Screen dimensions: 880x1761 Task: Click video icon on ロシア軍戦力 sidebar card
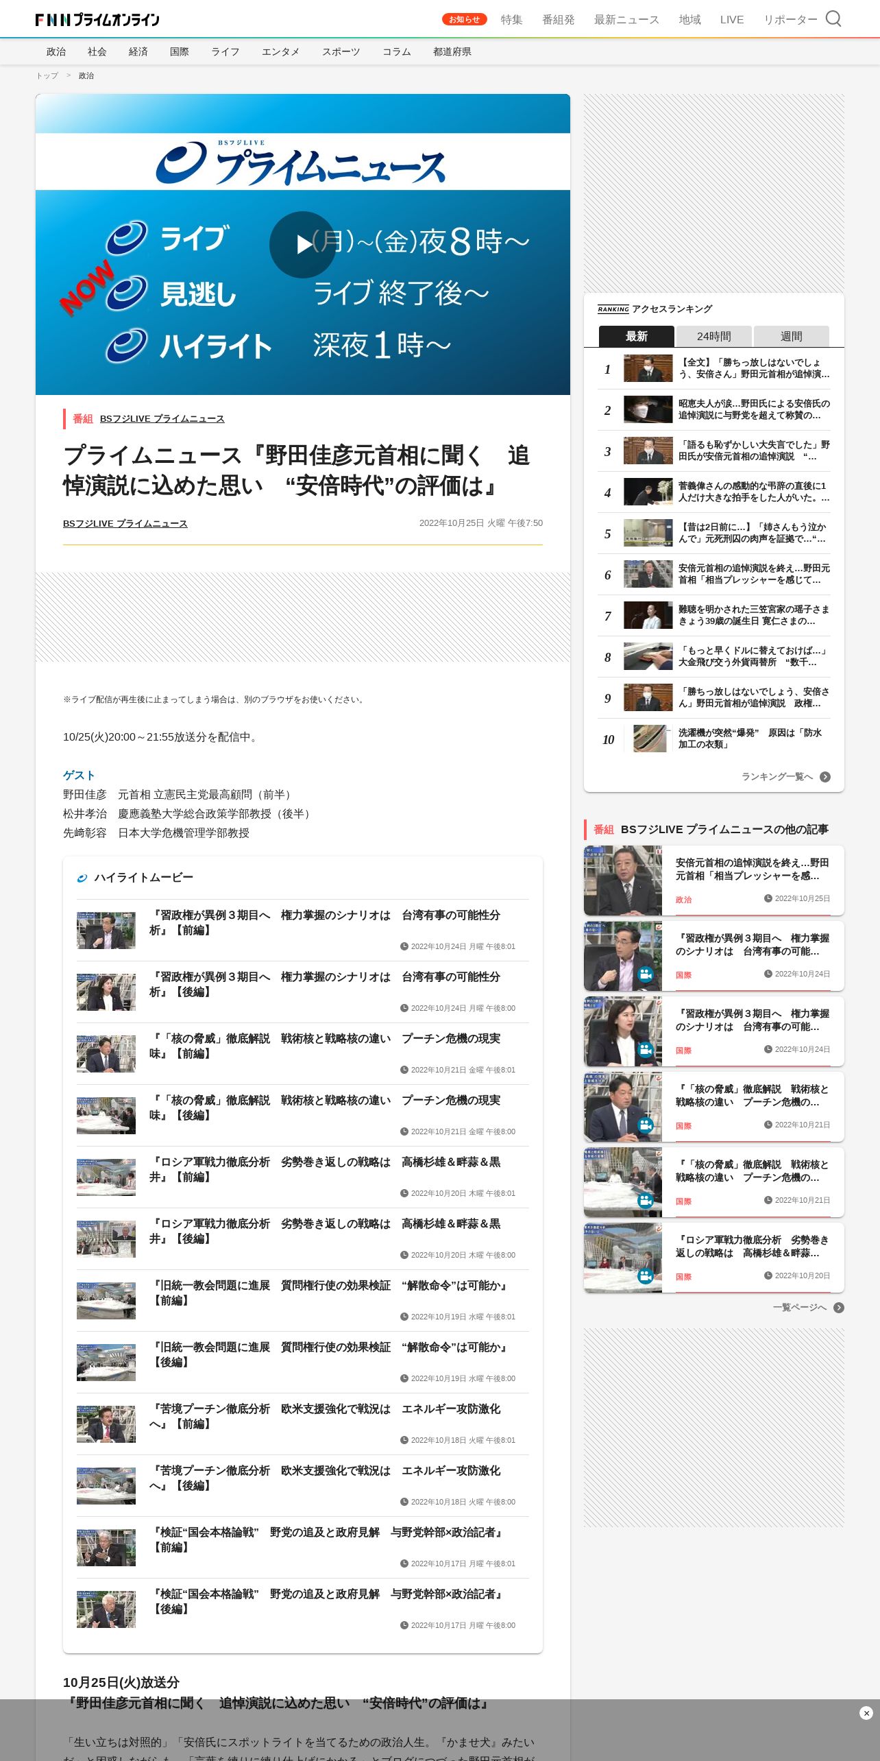(646, 1276)
